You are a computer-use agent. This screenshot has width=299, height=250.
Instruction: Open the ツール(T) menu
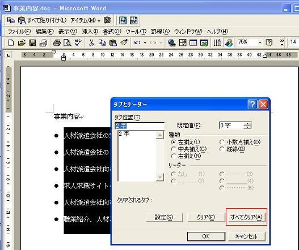136,31
